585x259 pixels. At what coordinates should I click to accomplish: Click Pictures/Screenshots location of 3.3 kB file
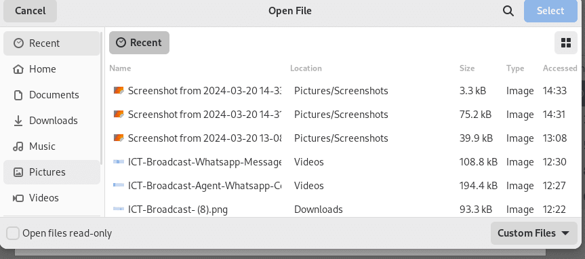(x=341, y=91)
